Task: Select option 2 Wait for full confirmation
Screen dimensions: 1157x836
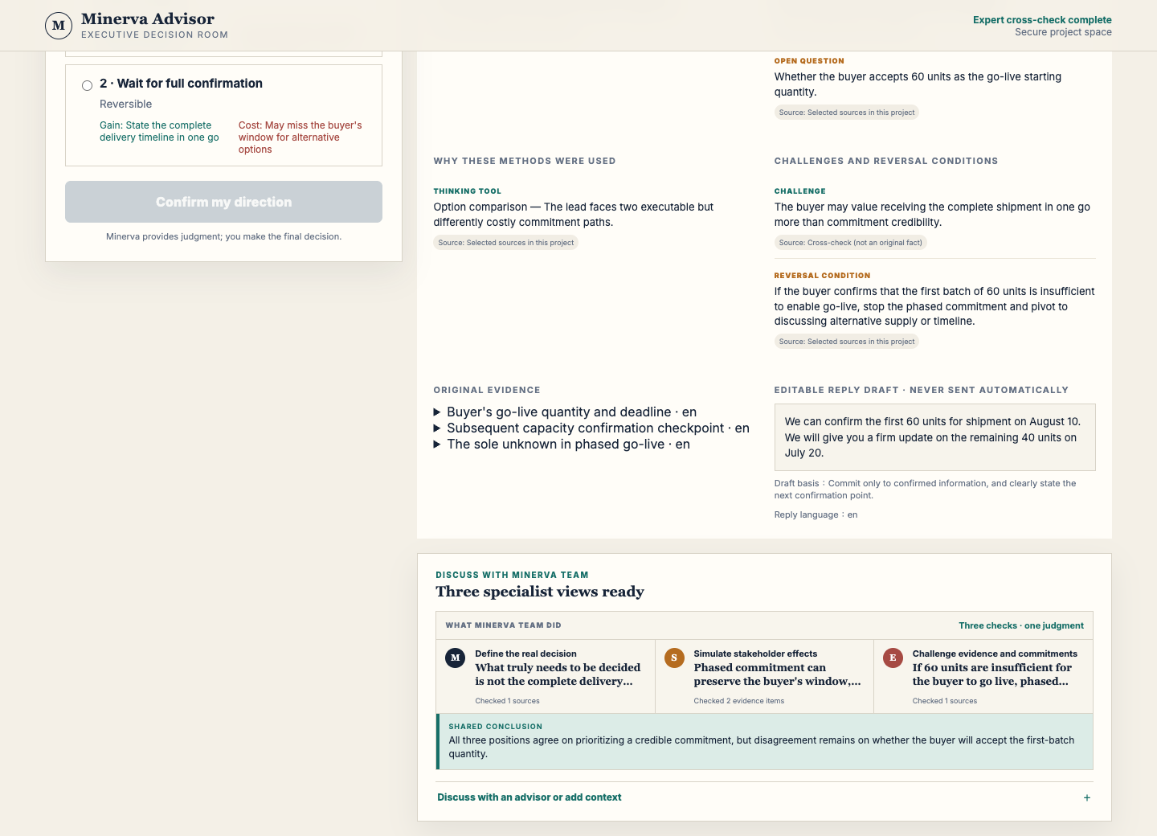Action: coord(87,85)
